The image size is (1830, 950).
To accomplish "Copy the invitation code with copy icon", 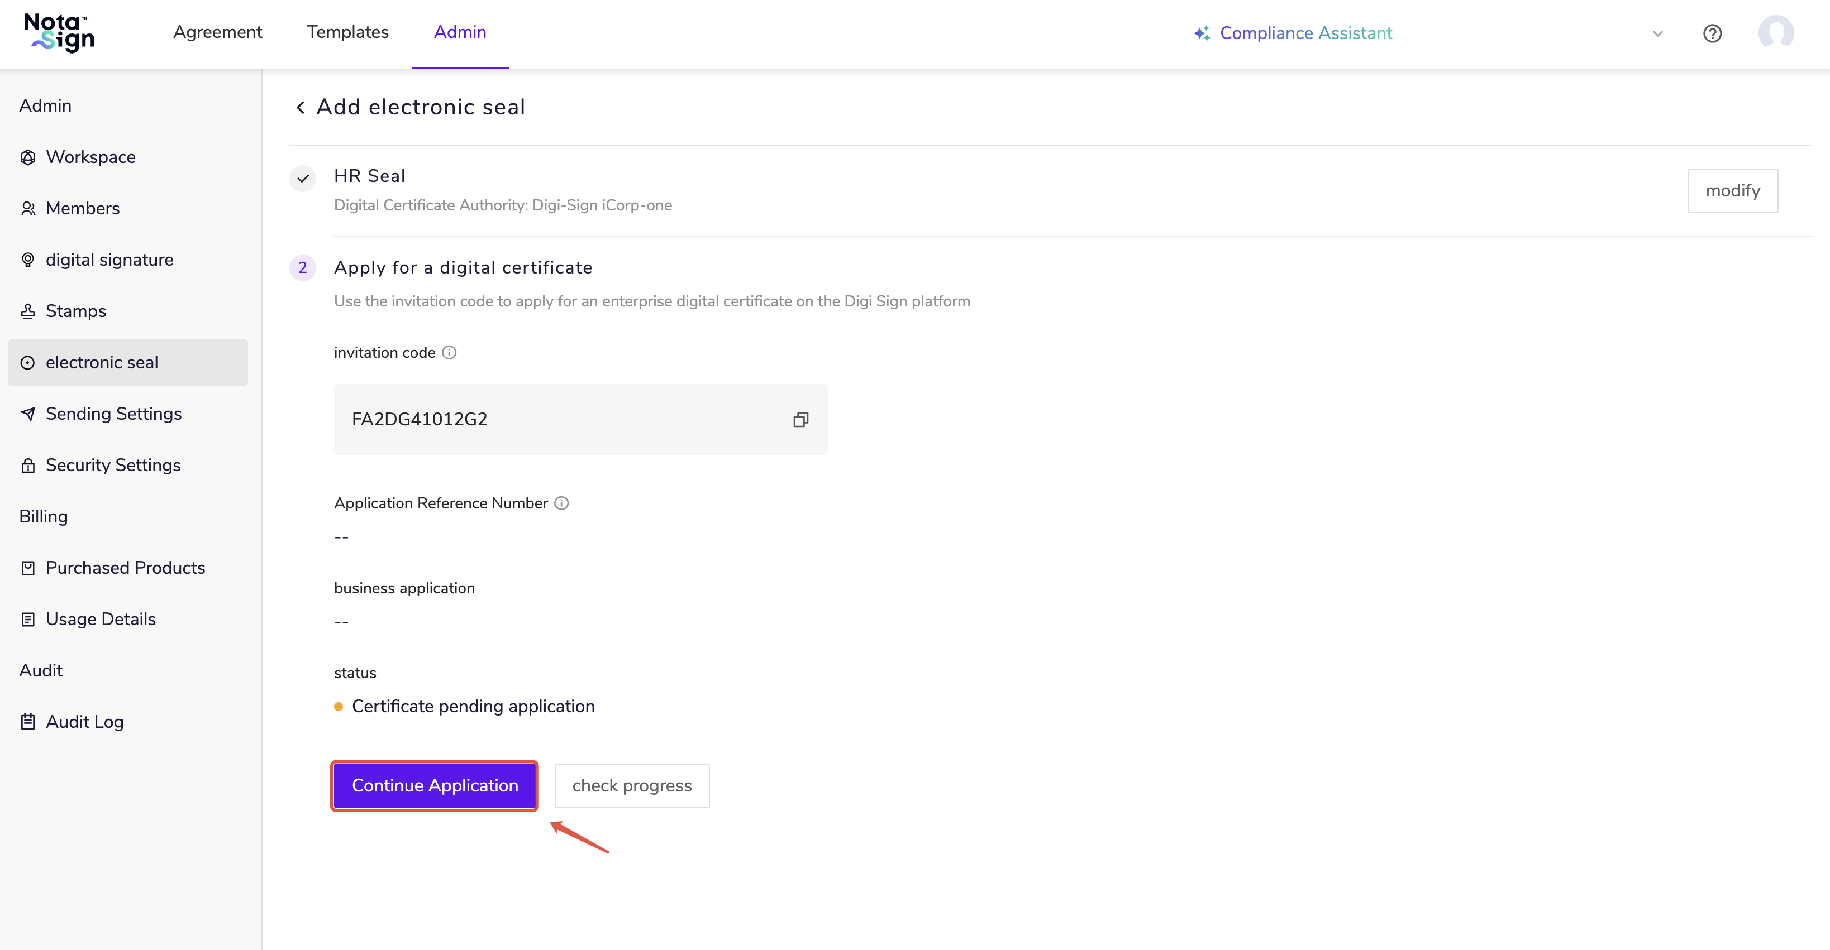I will point(800,420).
